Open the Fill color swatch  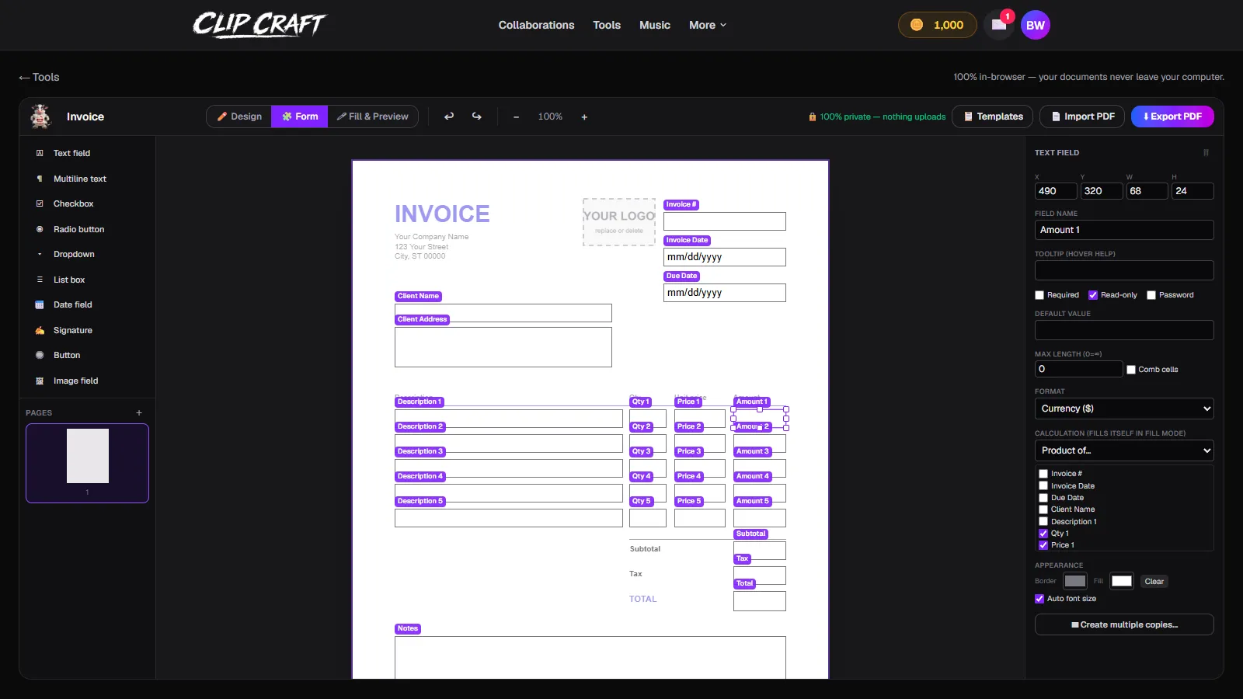click(1122, 581)
